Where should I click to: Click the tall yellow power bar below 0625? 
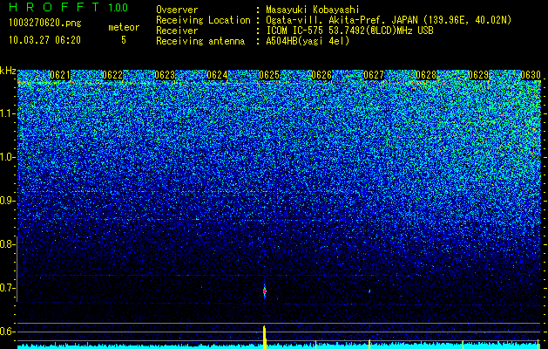point(265,337)
